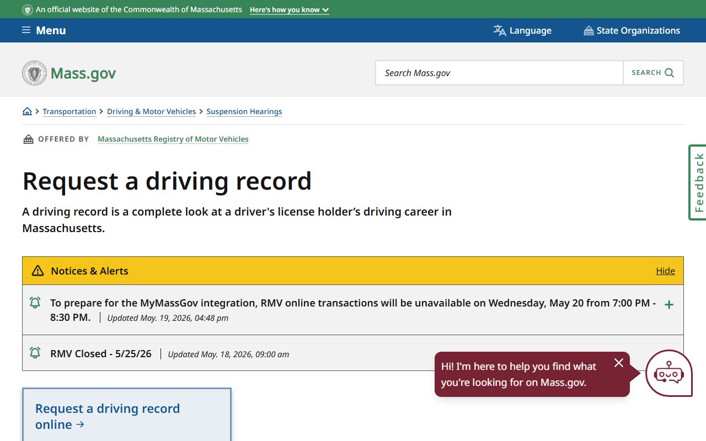706x441 pixels.
Task: Click the Offered By building icon
Action: pyautogui.click(x=28, y=139)
